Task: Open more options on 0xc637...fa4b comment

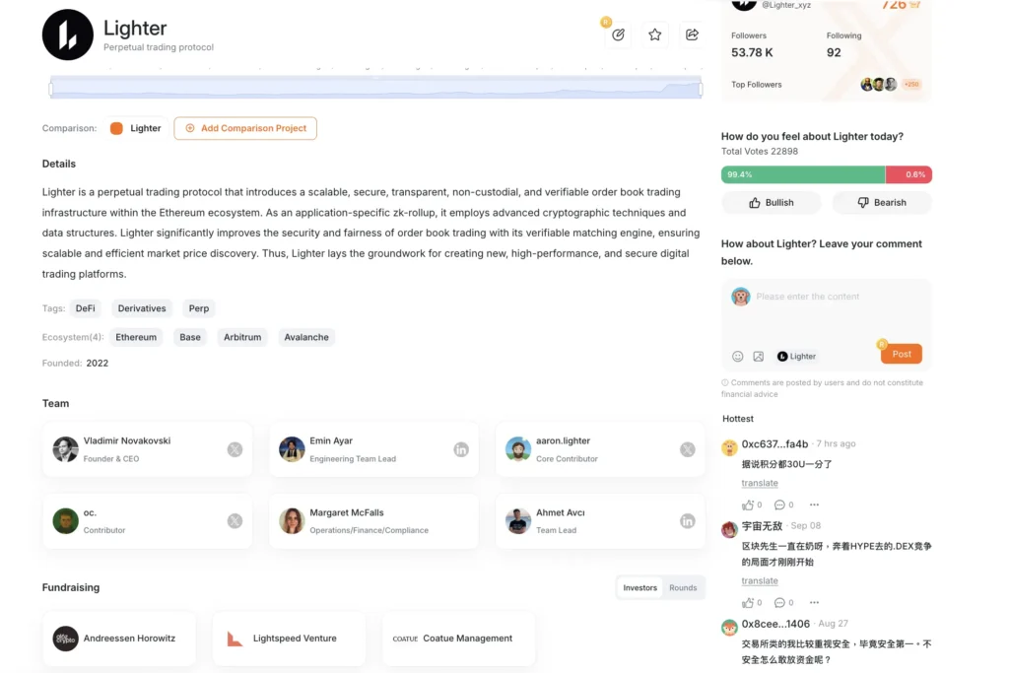Action: [x=814, y=505]
